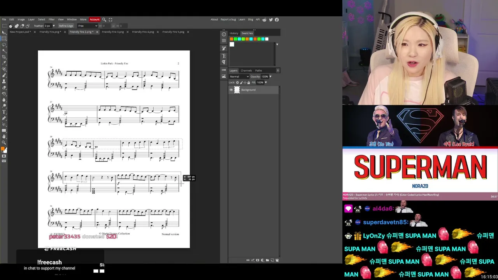Open the Brush panel icon

pos(224,49)
